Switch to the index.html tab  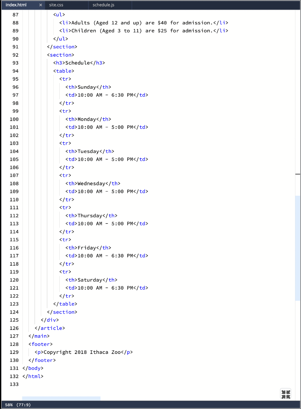pos(16,5)
